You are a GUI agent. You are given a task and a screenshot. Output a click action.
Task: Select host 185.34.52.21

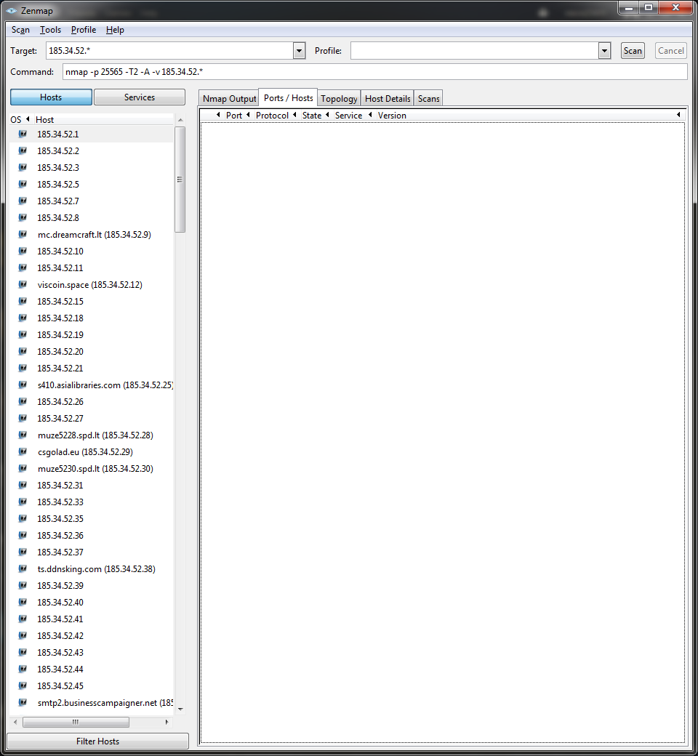coord(60,368)
